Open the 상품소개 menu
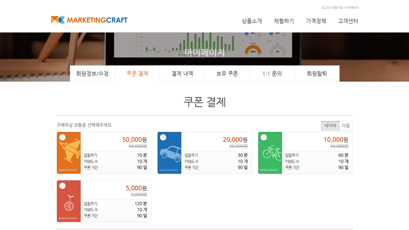 coord(251,21)
